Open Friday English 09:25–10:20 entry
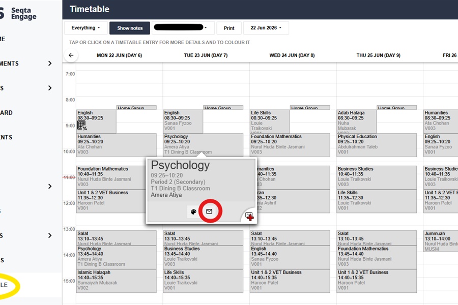Image resolution: width=458 pixels, height=305 pixels. 441,145
